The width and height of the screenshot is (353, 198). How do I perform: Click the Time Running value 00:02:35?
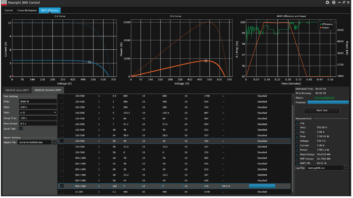click(x=321, y=93)
